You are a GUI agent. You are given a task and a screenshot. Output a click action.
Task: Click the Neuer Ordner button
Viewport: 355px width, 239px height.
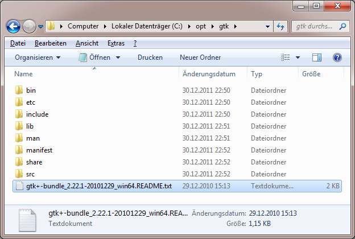click(200, 57)
